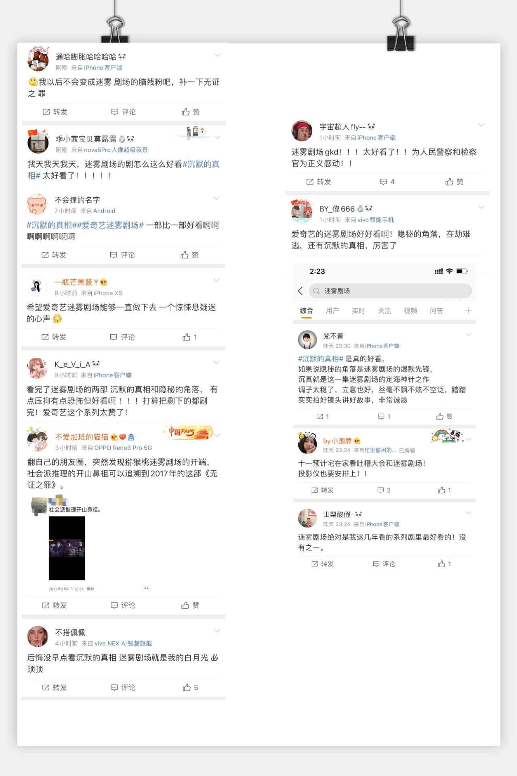
Task: Like 梵不看's post about 沉默的真相
Action: (x=444, y=416)
